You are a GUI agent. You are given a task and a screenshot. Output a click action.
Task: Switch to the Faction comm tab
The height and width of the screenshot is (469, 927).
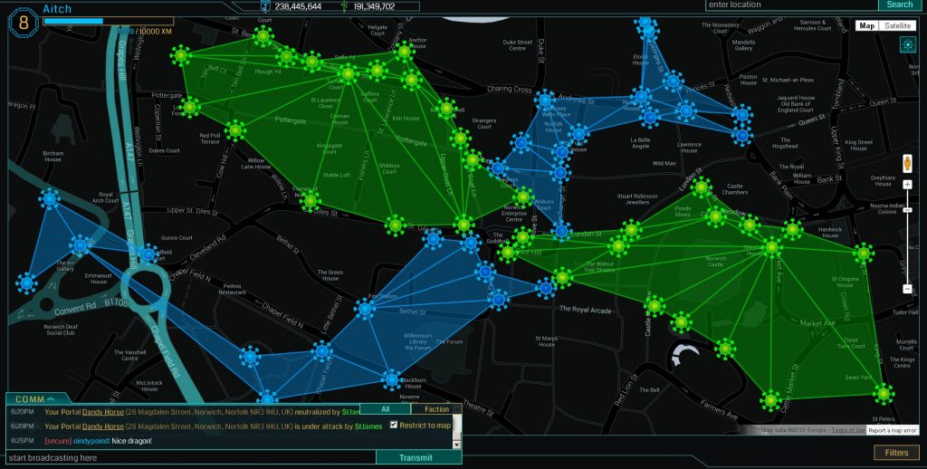(x=435, y=409)
